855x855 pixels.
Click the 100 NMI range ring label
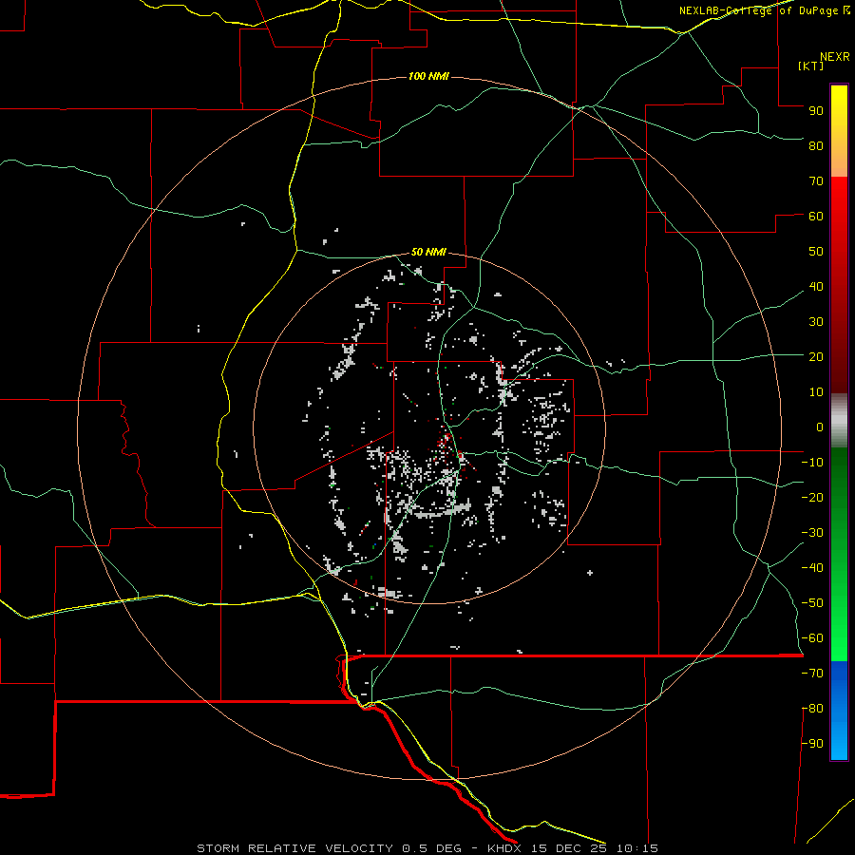click(428, 76)
